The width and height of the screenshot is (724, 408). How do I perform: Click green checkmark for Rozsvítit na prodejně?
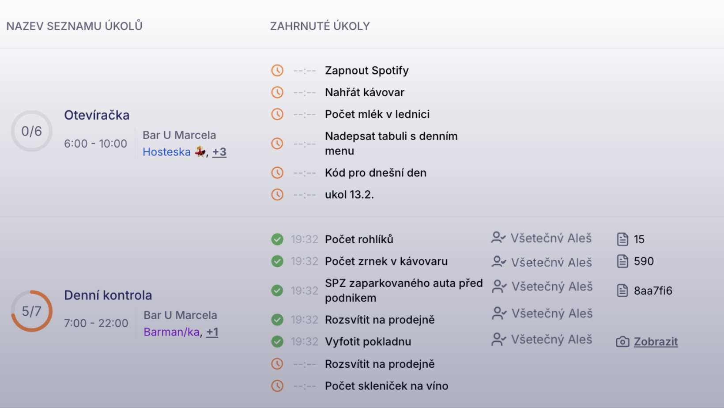point(277,320)
